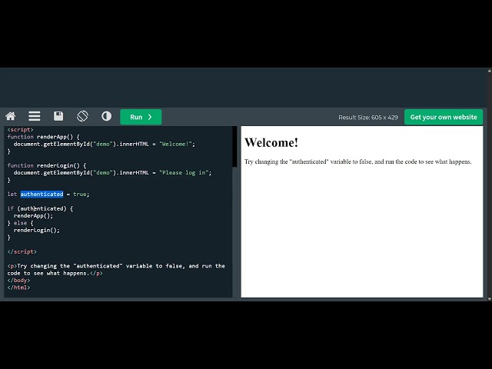
Task: Open the home icon in the toolbar
Action: pyautogui.click(x=10, y=116)
